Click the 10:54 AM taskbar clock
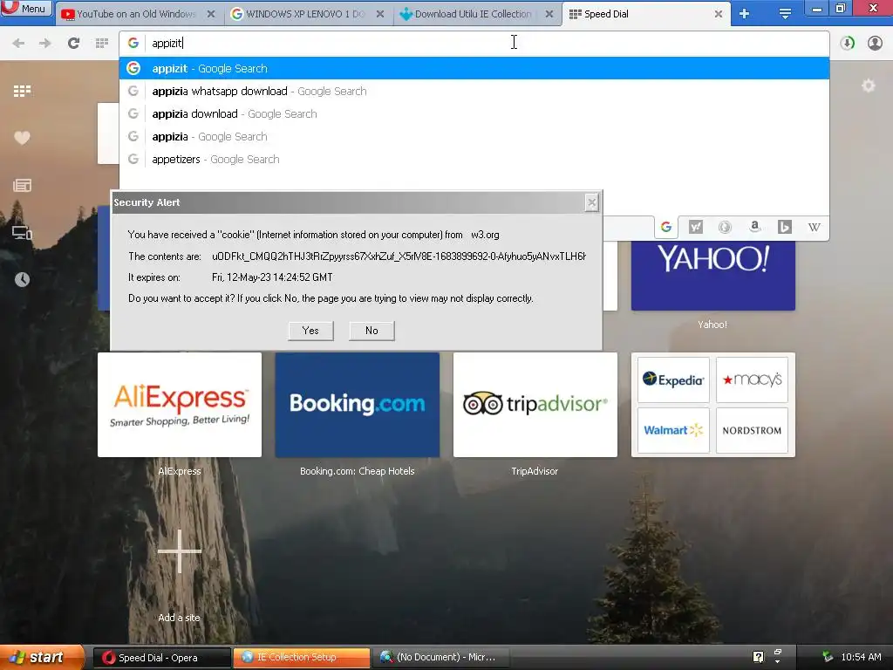This screenshot has width=893, height=670. (x=861, y=658)
